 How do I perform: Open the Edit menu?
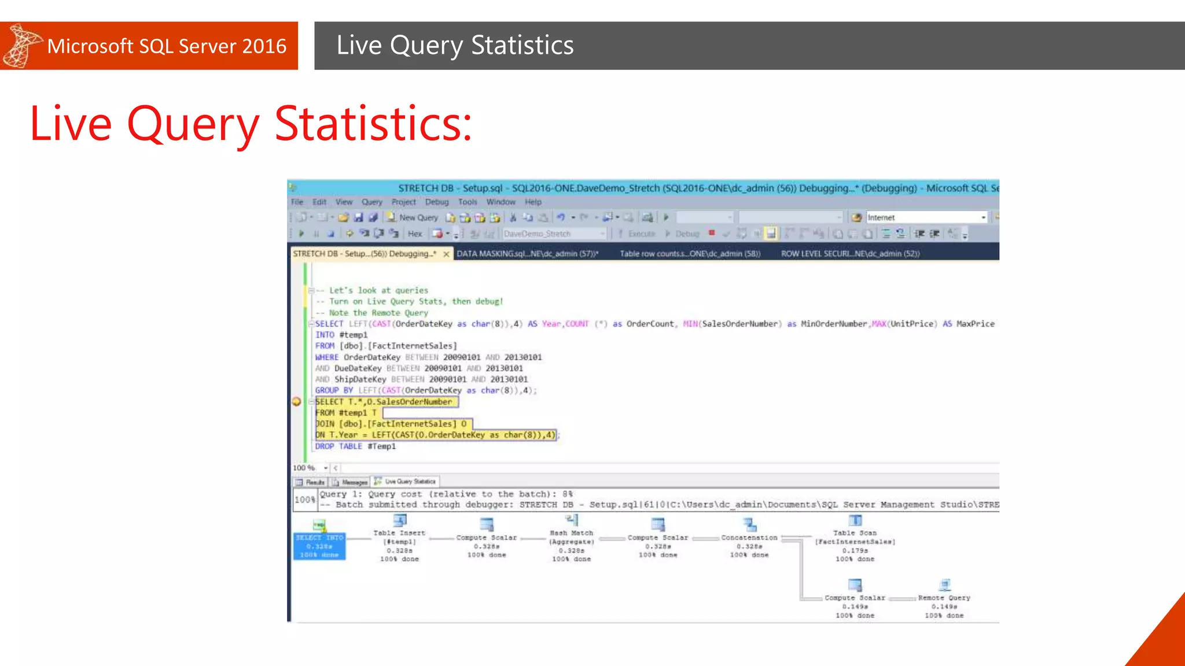[319, 202]
